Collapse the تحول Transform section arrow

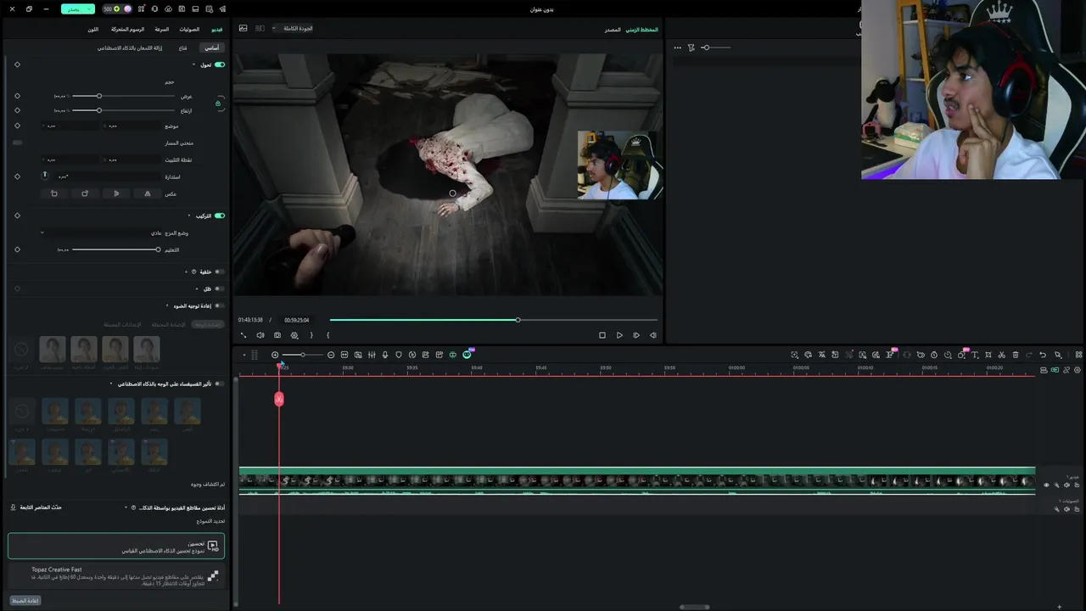tap(193, 64)
